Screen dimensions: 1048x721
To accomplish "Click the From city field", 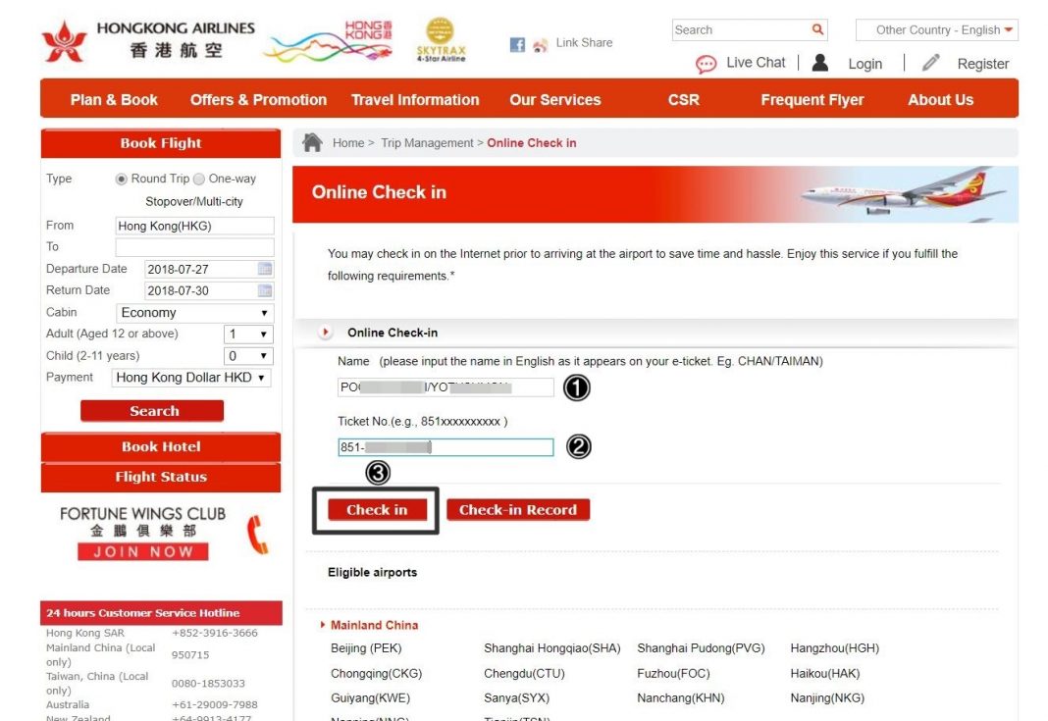I will coord(194,226).
